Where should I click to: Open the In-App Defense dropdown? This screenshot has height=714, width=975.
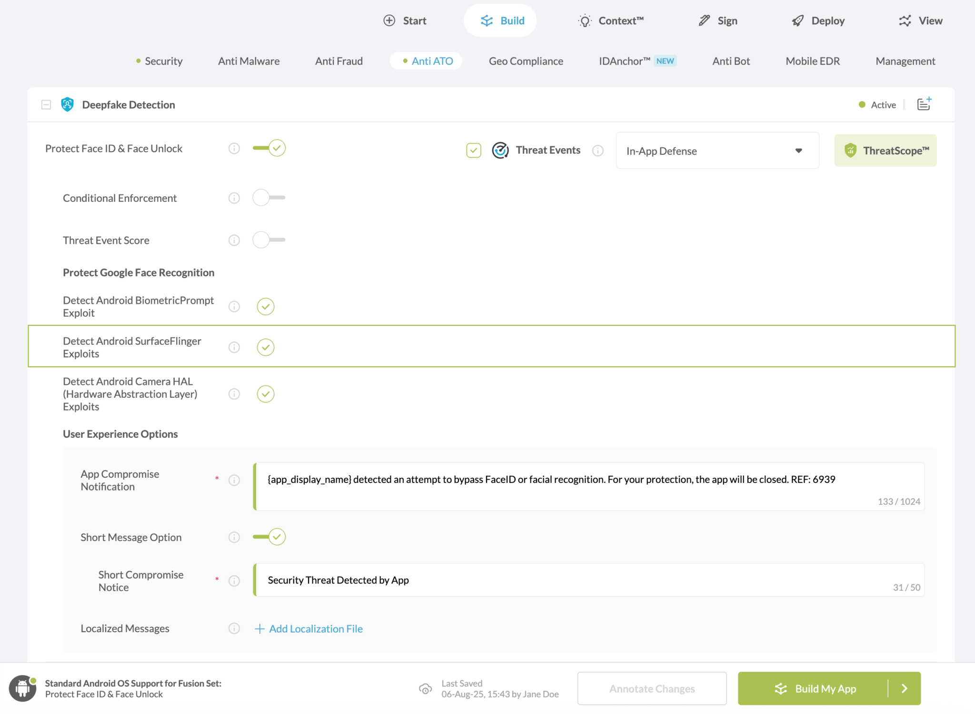click(717, 151)
